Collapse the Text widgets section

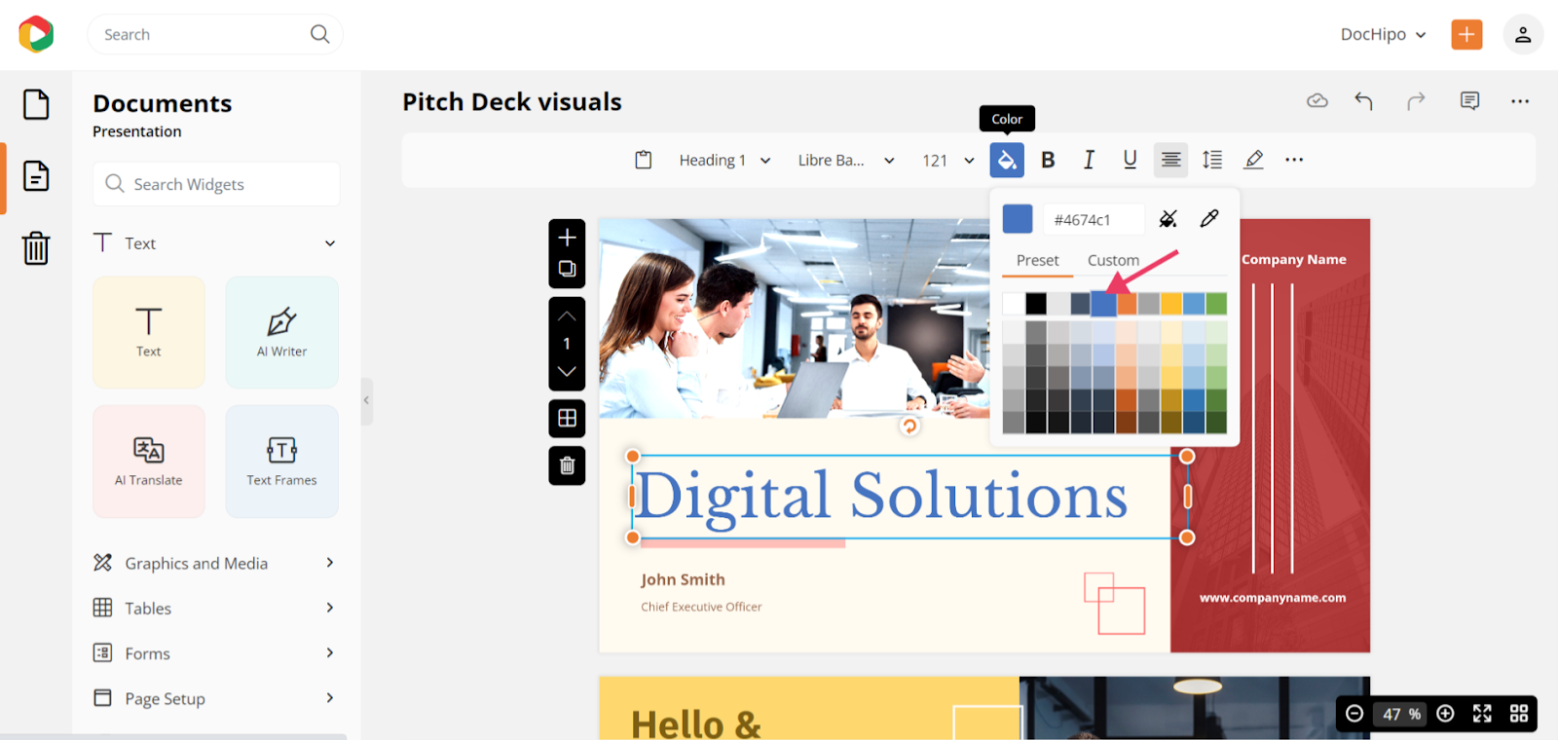330,243
